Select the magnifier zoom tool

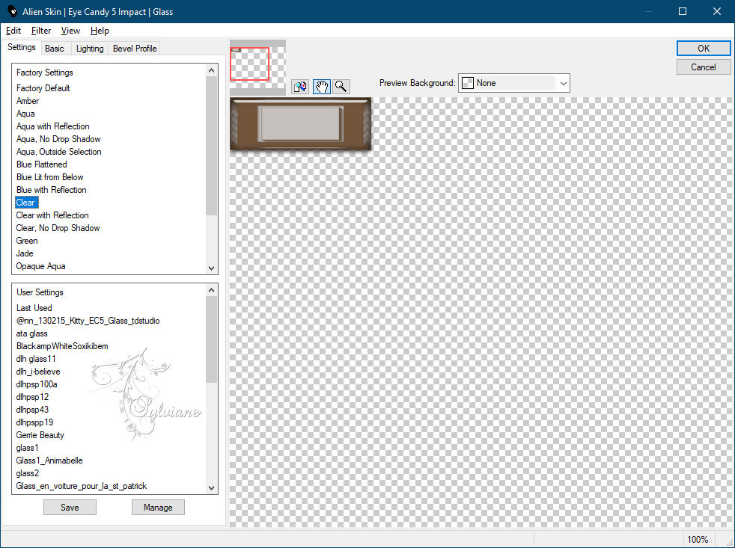(341, 87)
